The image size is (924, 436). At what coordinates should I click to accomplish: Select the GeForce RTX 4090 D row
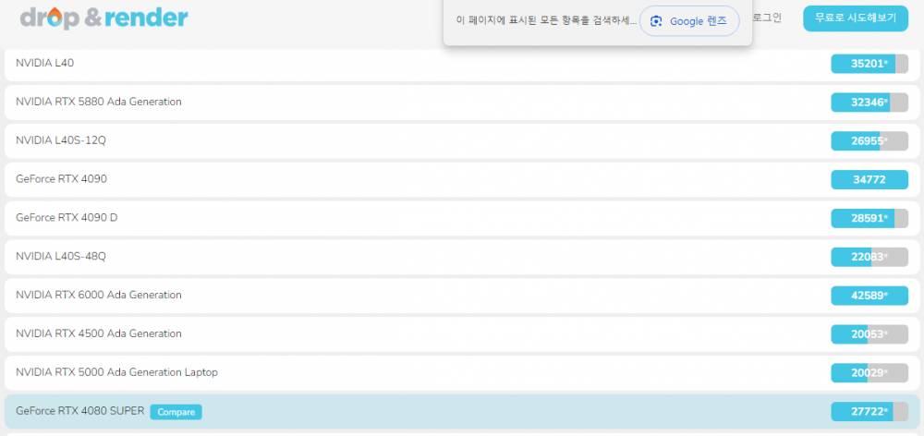pos(462,218)
